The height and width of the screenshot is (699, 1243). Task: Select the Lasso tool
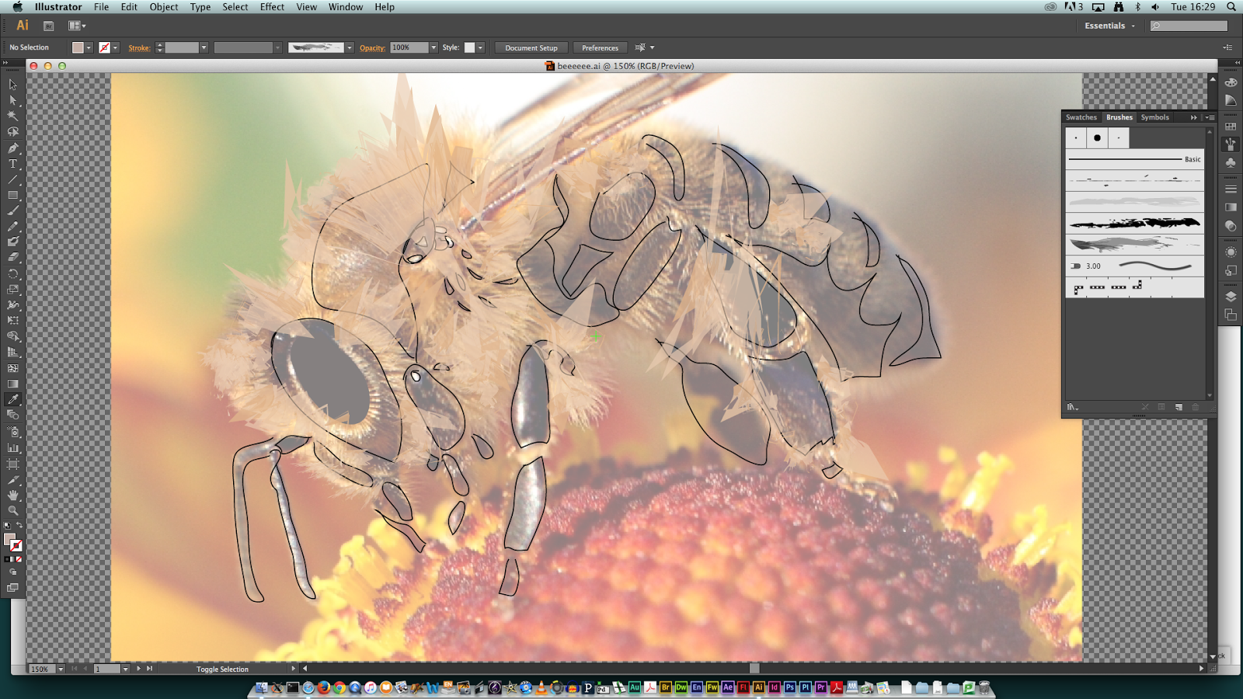click(x=12, y=131)
